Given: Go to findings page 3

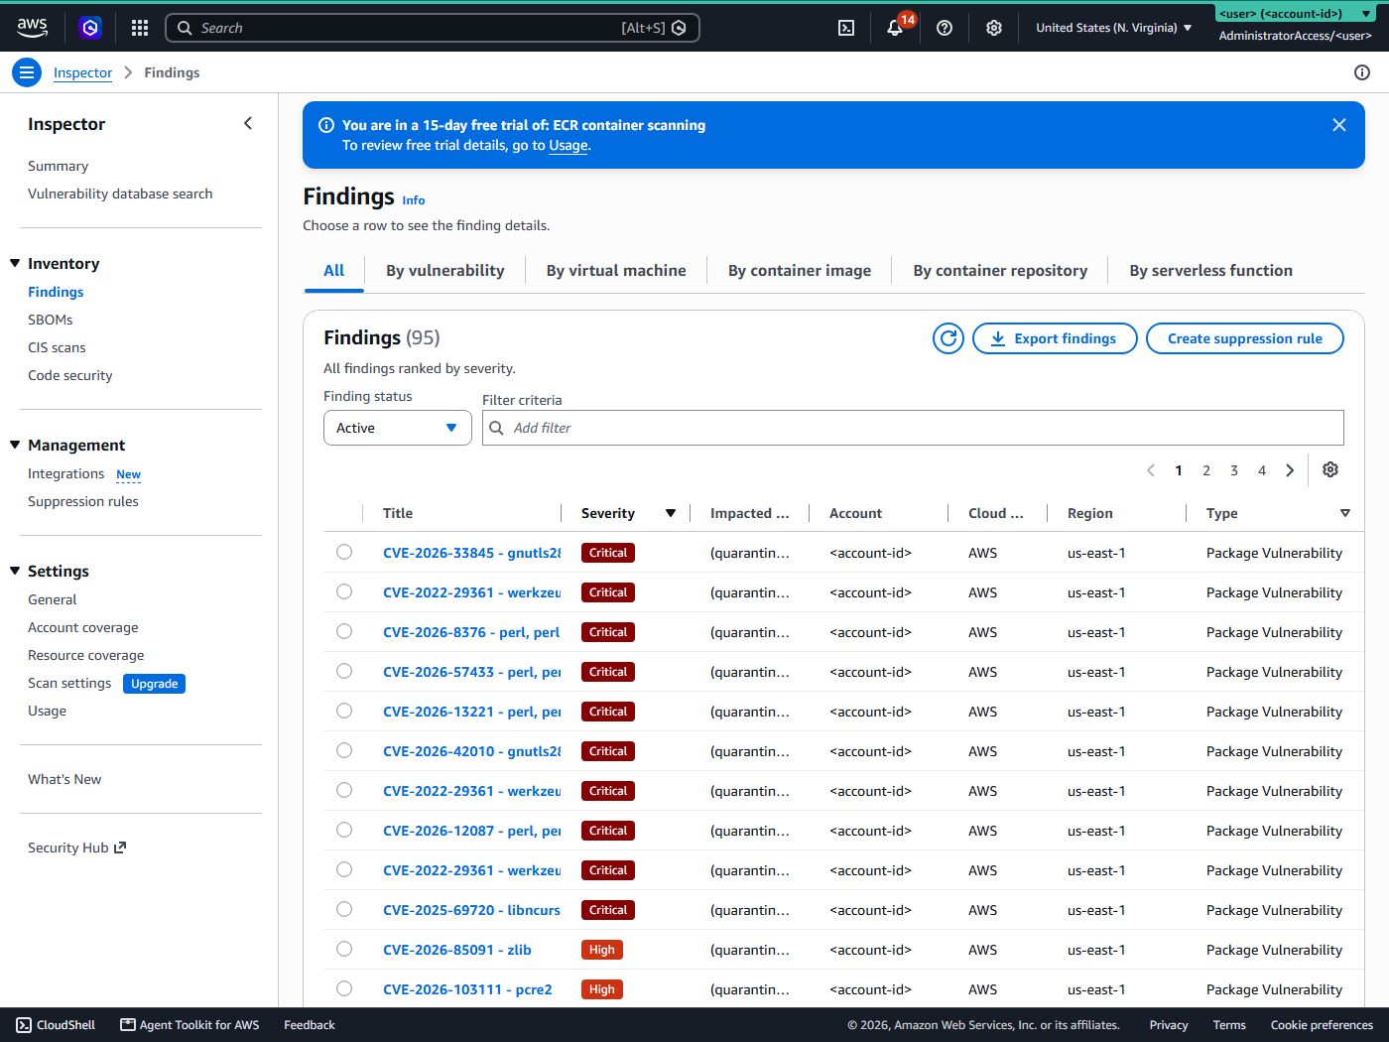Looking at the screenshot, I should 1234,470.
